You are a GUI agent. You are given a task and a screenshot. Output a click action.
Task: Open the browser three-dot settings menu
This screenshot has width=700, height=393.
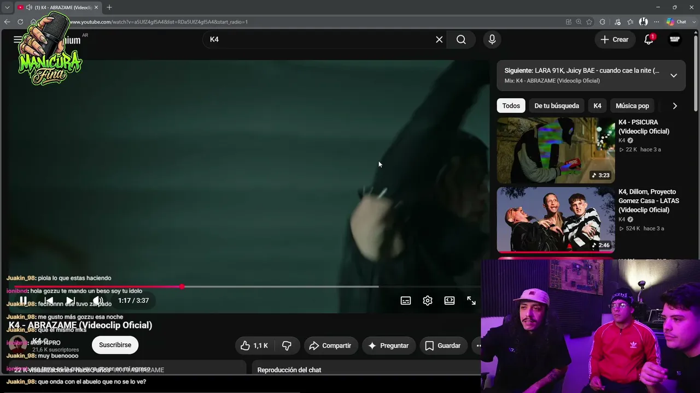pos(657,22)
